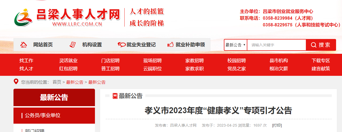Click the red notebook icon beside 最新公告 heading

115,96
